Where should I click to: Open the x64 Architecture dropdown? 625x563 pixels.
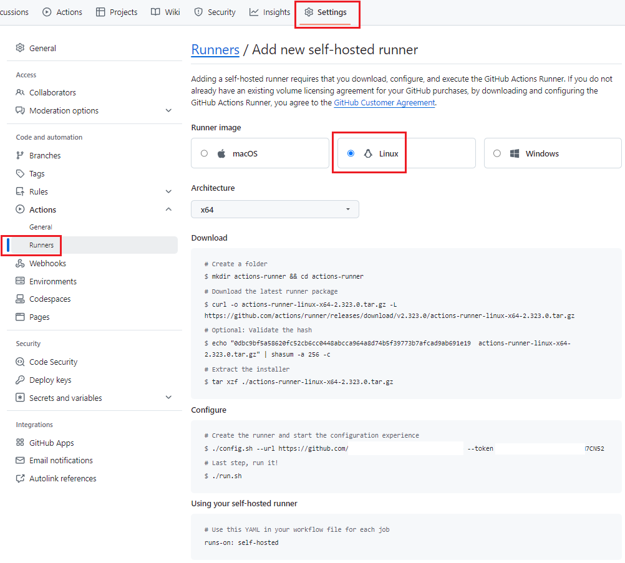coord(275,209)
